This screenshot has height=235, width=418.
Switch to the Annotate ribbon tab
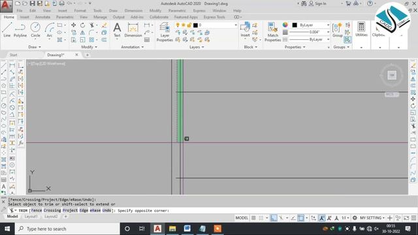[42, 17]
